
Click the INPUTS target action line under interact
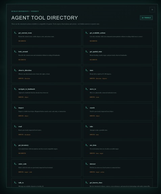click(x=97, y=172)
